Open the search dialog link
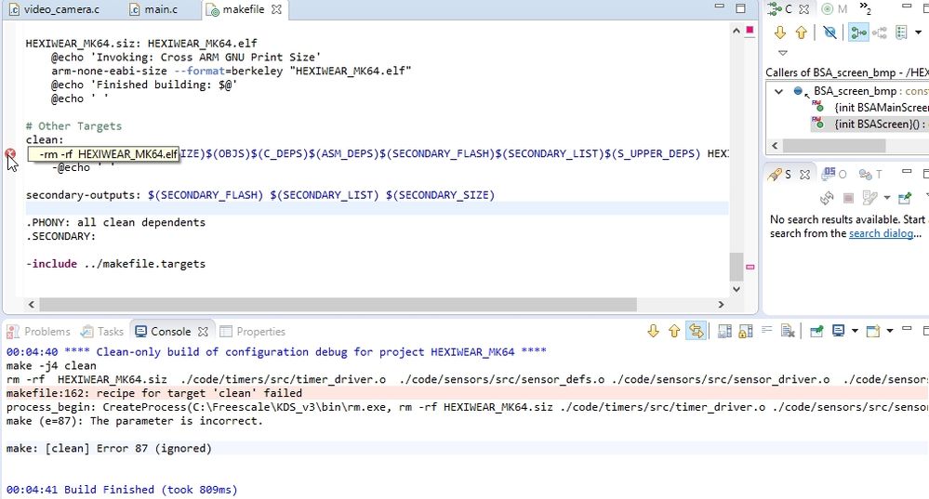929x499 pixels. 881,233
